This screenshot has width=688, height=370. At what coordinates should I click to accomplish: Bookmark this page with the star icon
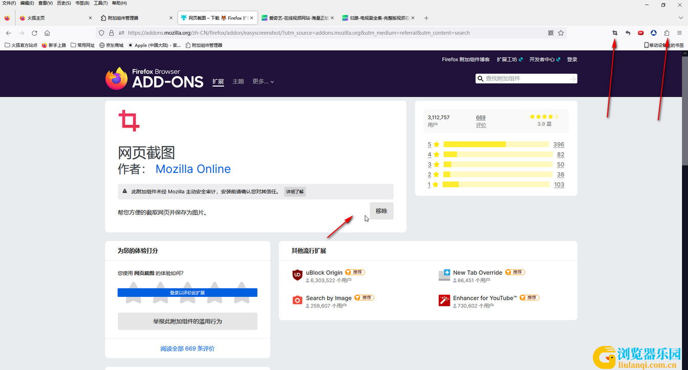(x=561, y=33)
